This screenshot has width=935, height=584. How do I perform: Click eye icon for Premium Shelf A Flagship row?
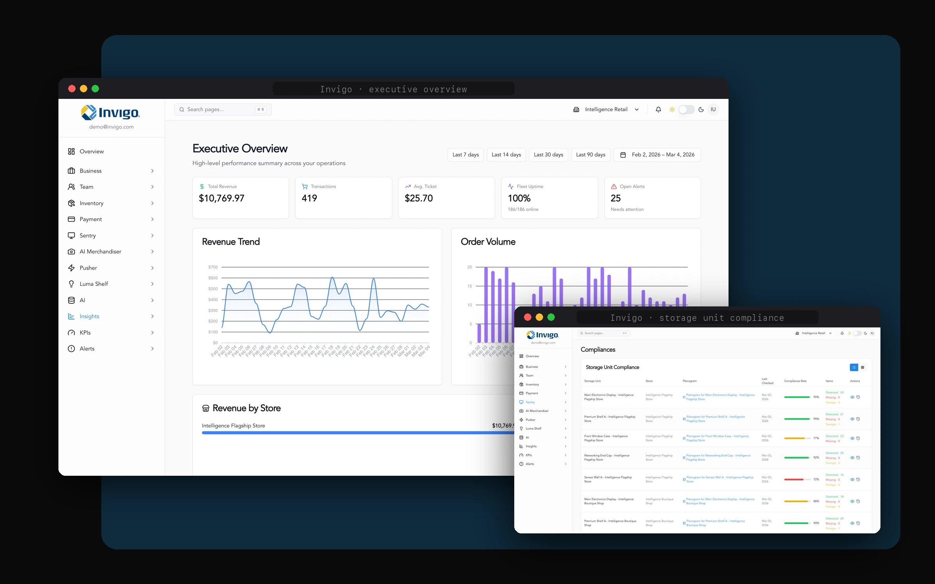pos(852,419)
